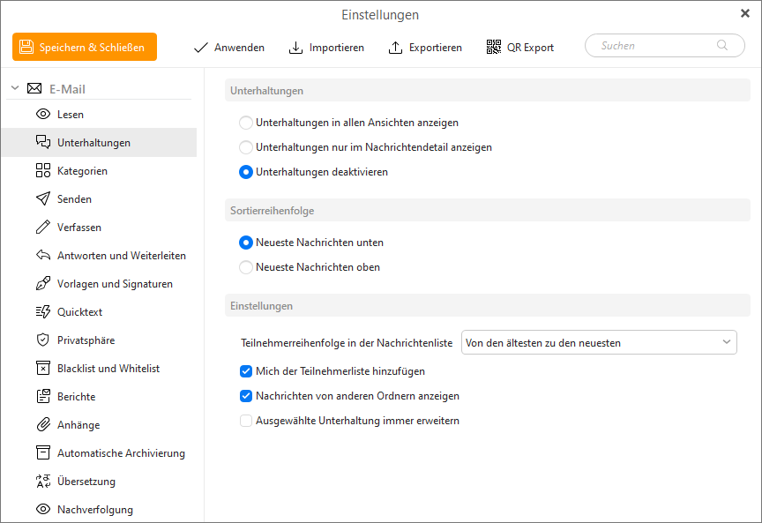Screen dimensions: 762x523
Task: Enable Ausgewählte Unterhaltung immer erweitern checkbox
Action: pos(246,421)
